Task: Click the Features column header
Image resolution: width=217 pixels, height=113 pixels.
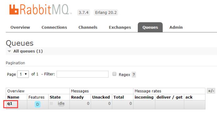Action: [36, 97]
